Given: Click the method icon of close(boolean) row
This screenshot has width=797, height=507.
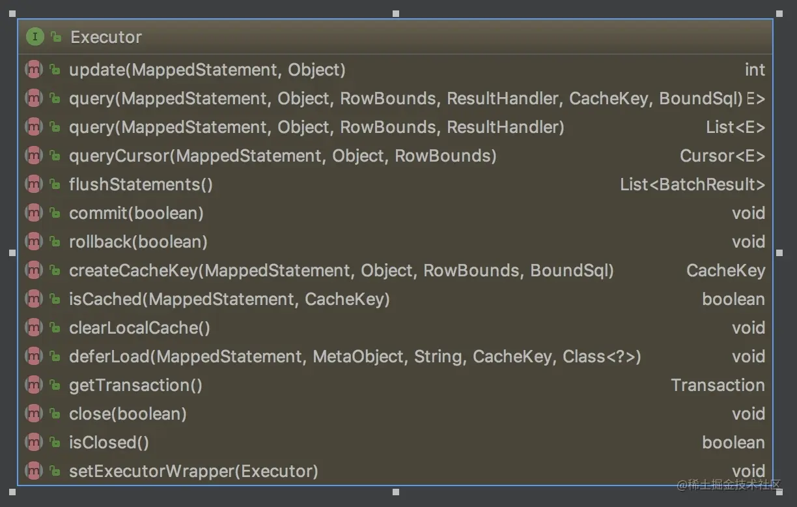Looking at the screenshot, I should point(33,414).
